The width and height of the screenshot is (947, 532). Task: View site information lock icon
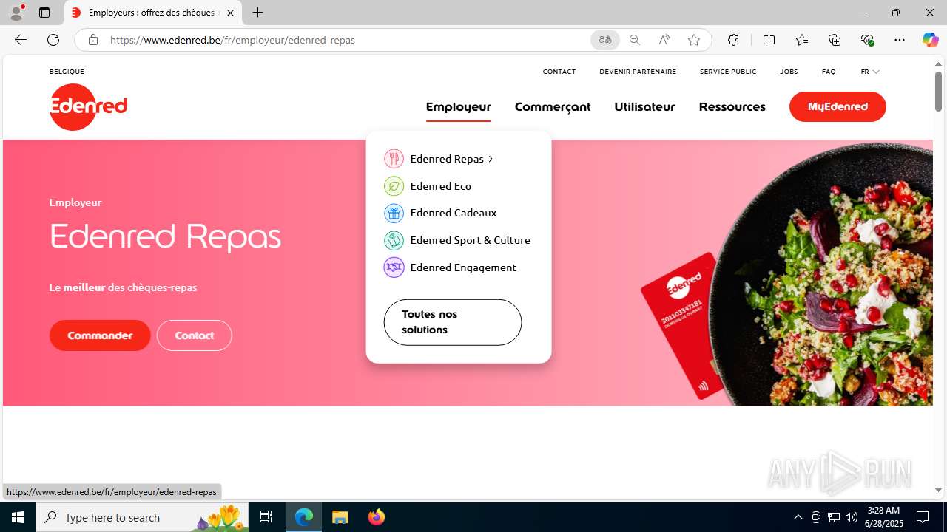coord(92,40)
